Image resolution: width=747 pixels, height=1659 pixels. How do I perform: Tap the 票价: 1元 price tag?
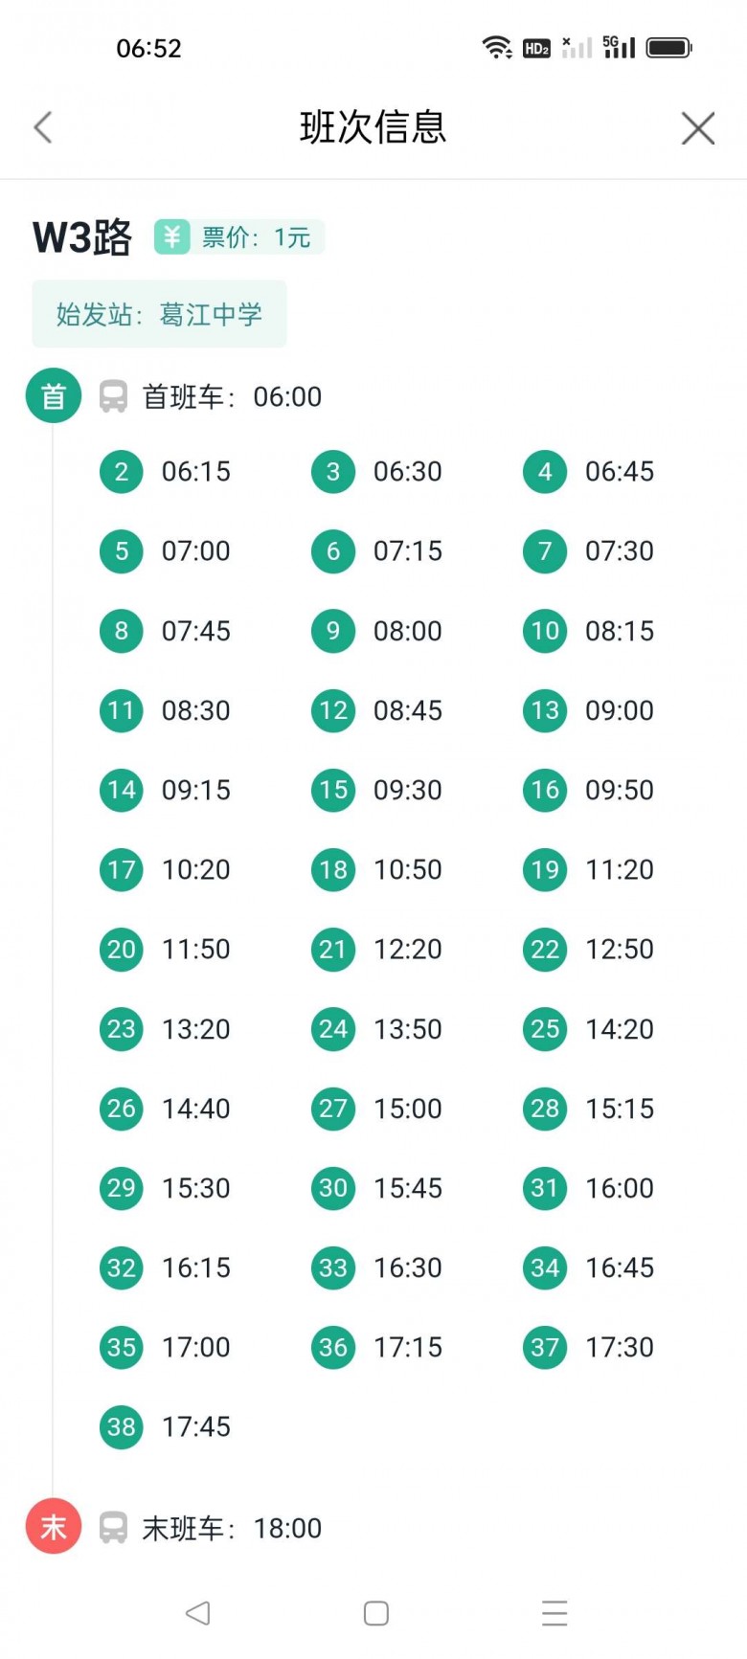[x=256, y=237]
